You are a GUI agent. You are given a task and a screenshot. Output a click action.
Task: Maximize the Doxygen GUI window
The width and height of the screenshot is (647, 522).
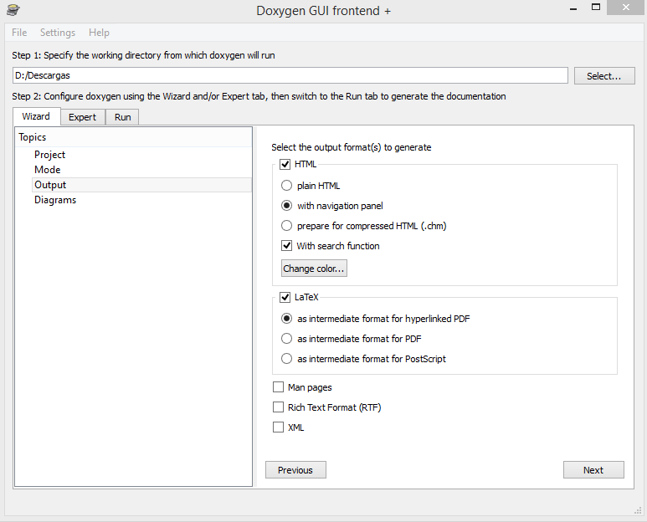coord(596,7)
